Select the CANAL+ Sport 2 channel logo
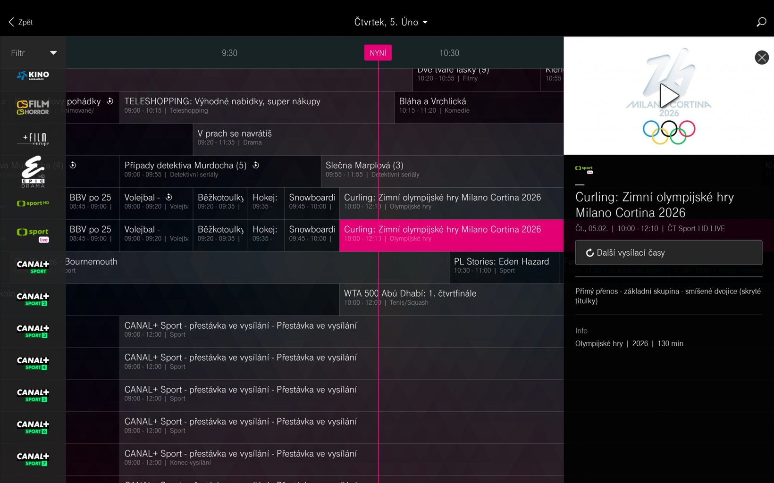 tap(33, 299)
